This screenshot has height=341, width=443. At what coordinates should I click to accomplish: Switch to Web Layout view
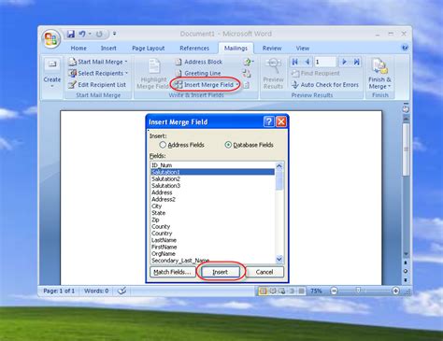[282, 291]
